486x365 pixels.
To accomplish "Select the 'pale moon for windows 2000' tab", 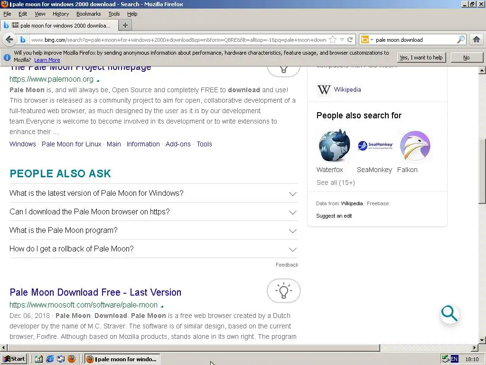I will click(59, 26).
